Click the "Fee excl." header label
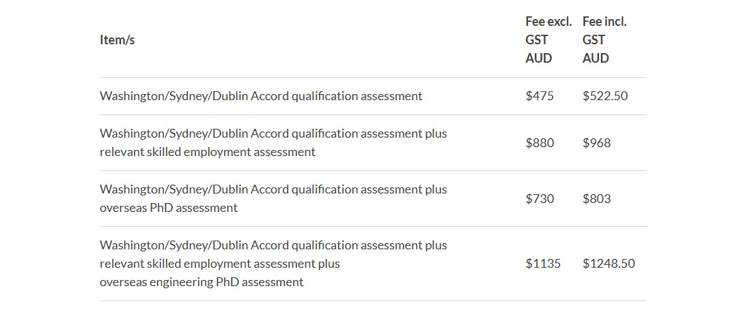This screenshot has height=325, width=752. pos(548,22)
